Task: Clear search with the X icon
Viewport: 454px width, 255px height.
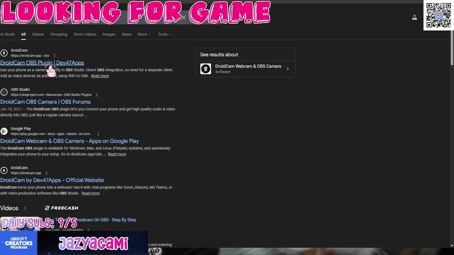Action: click(183, 17)
